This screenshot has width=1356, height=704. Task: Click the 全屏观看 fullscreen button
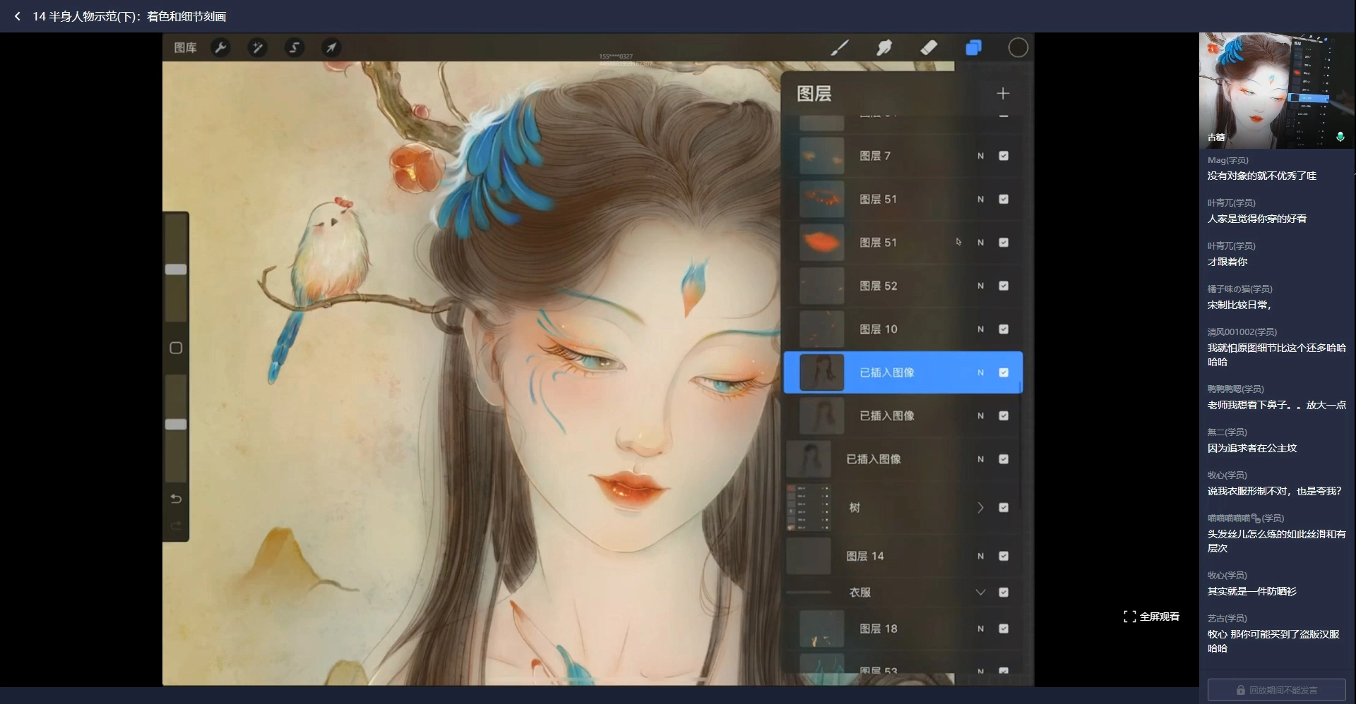coord(1151,617)
